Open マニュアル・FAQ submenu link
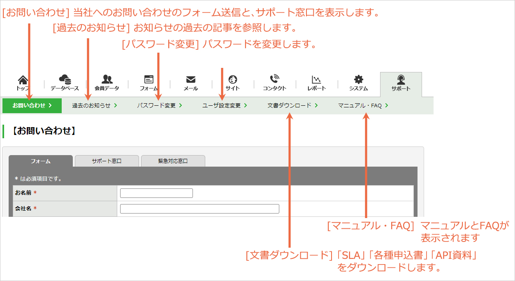515x281 pixels. (363, 105)
